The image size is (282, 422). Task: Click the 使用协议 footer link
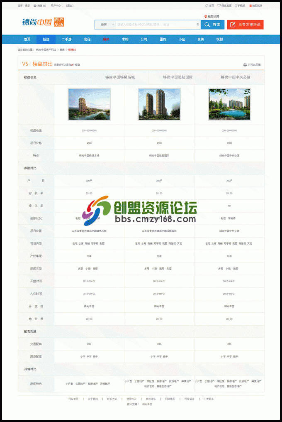click(131, 399)
